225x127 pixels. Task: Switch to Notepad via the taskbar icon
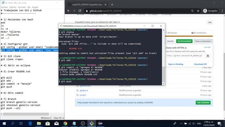(x=74, y=123)
